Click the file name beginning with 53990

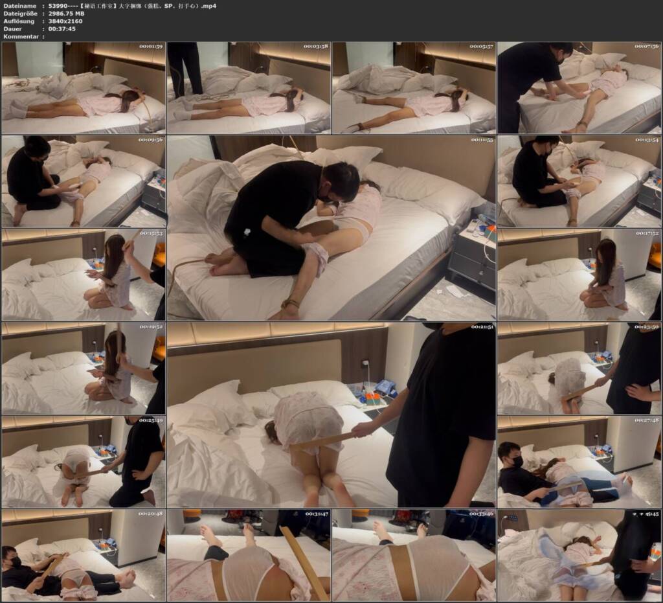[132, 6]
